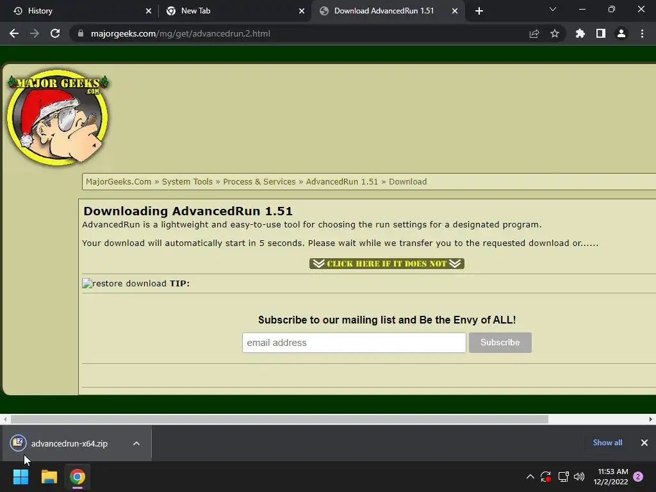Viewport: 656px width, 492px height.
Task: Click the forward navigation arrow
Action: coord(35,33)
